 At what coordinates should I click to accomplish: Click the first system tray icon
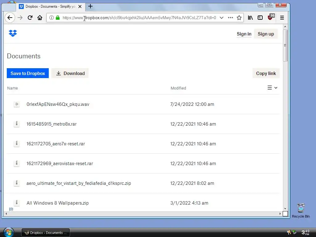point(289,232)
